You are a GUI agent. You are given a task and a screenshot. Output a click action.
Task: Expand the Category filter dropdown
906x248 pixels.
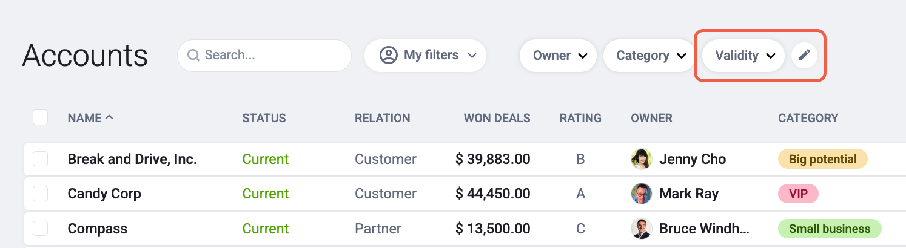coord(649,56)
